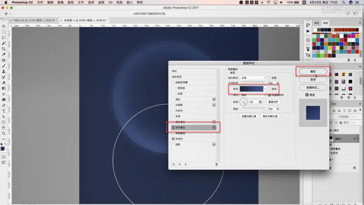Click the 设置为默认值 button
The height and width of the screenshot is (205, 364).
(249, 116)
